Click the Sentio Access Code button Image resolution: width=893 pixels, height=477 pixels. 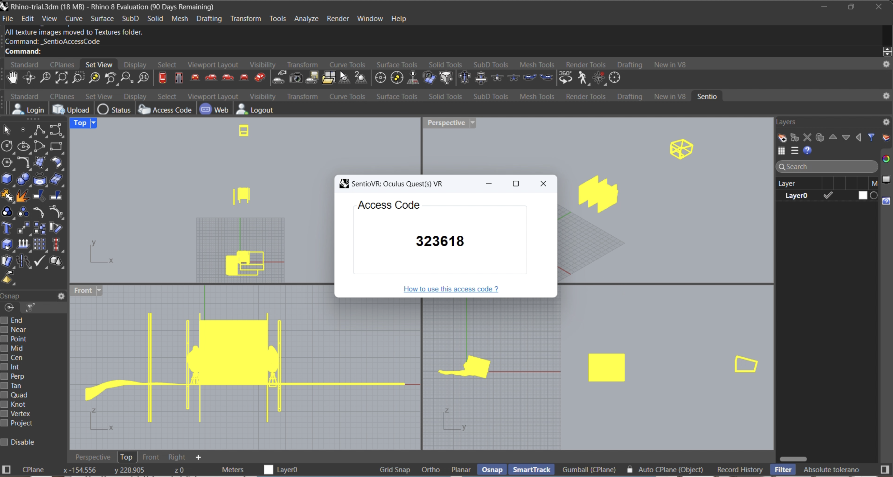pyautogui.click(x=165, y=110)
